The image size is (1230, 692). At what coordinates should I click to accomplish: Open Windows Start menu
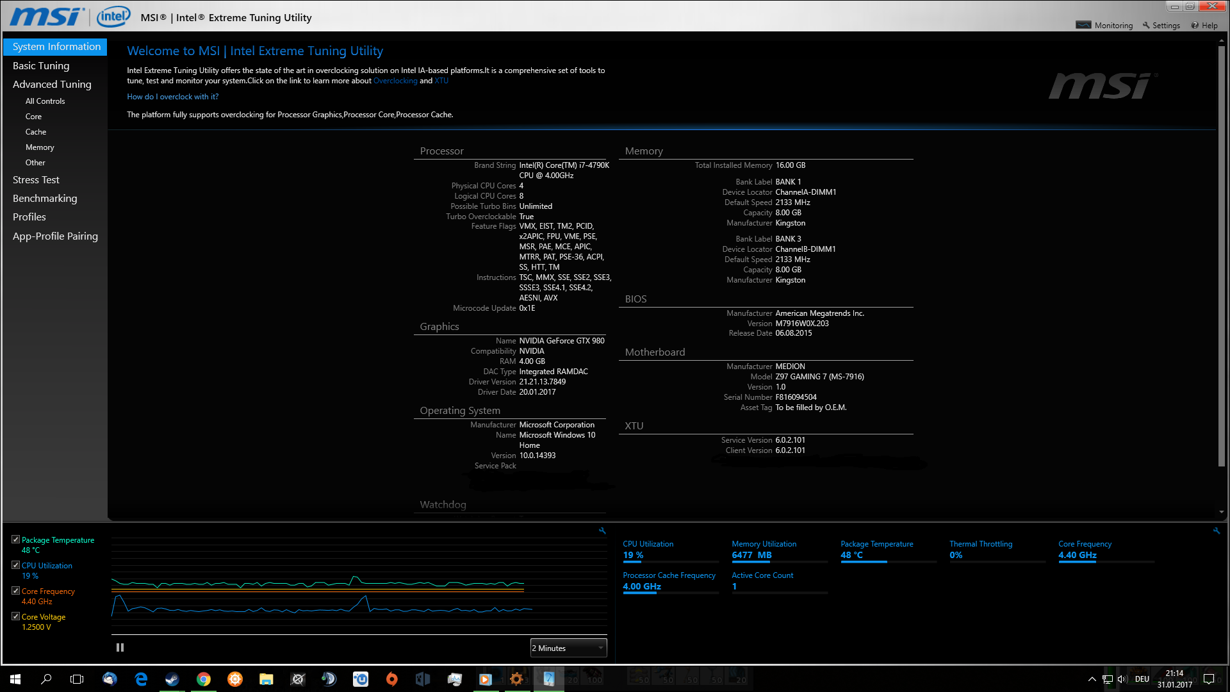point(15,679)
